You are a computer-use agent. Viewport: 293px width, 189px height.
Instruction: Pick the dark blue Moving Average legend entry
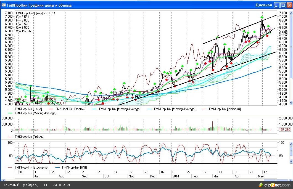[x=175, y=109]
